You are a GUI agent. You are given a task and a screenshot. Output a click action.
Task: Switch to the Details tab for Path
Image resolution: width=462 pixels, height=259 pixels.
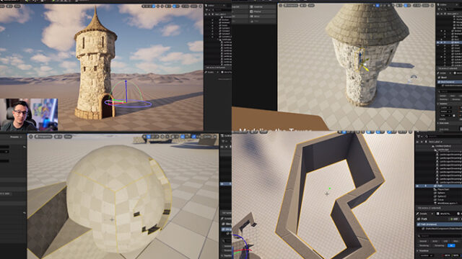[424, 214]
